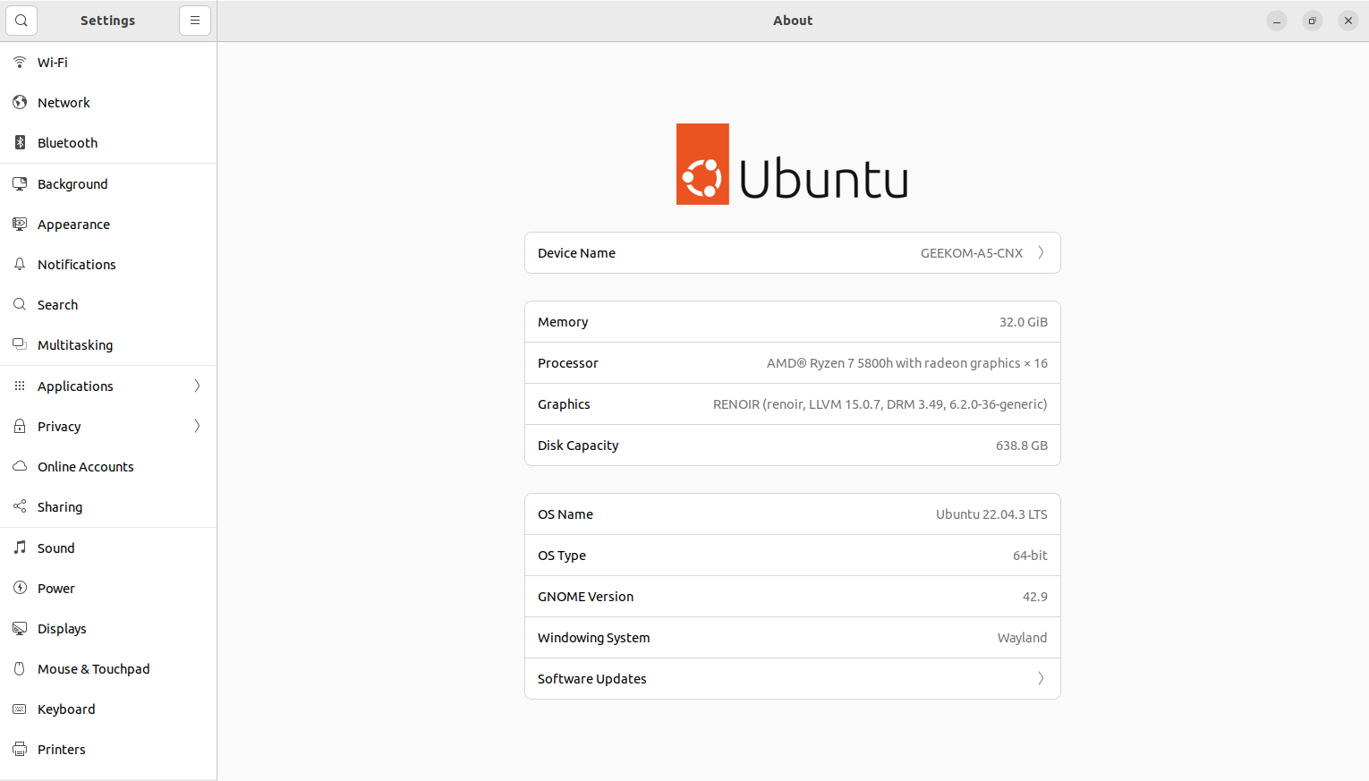This screenshot has height=781, width=1369.
Task: Click the Ubuntu logo image
Action: [x=792, y=164]
